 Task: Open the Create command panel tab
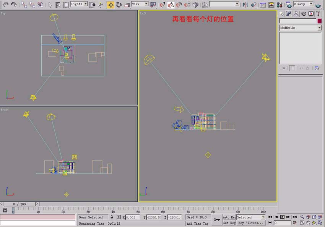tap(282, 14)
